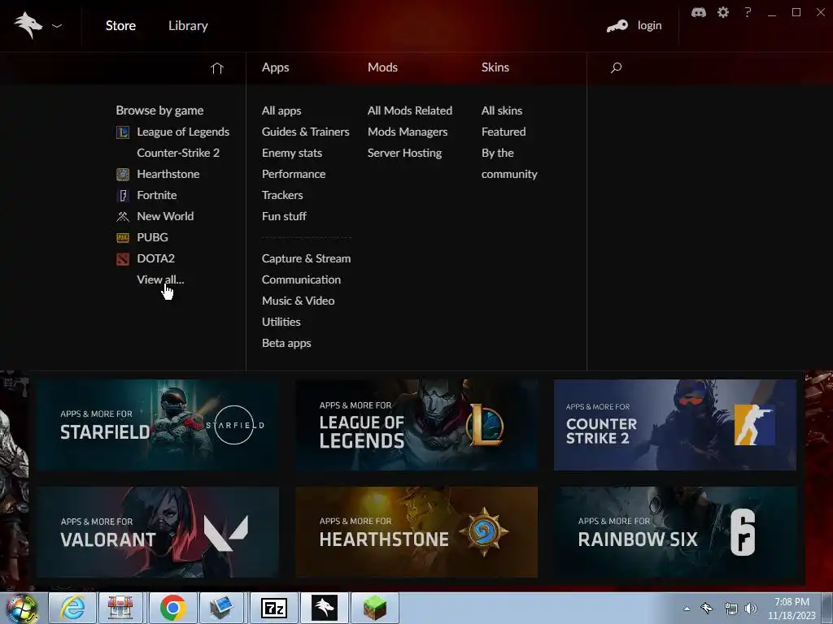Click the Hearthstone game icon in list
Viewport: 833px width, 624px height.
click(x=123, y=174)
